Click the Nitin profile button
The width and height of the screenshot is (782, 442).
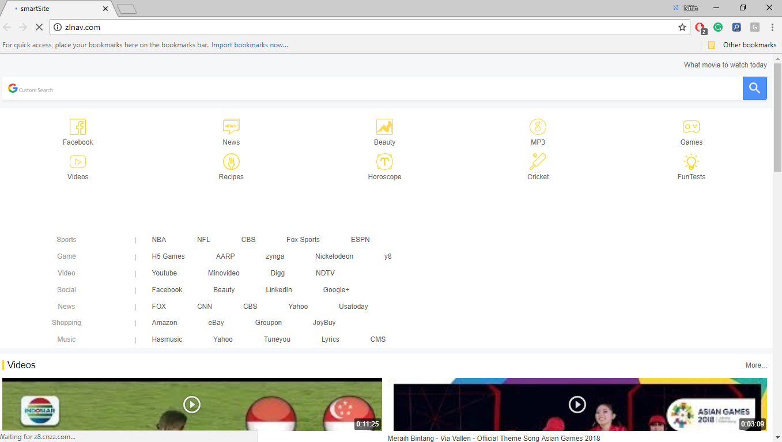click(x=685, y=8)
